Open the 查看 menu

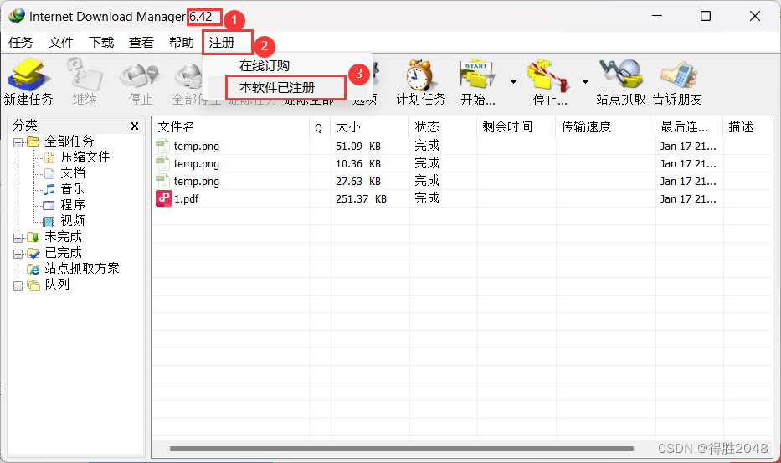(141, 43)
